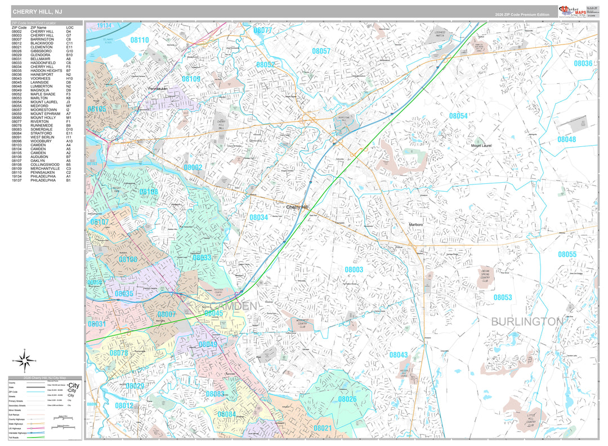608x446 pixels.
Task: Select the VOORHEES row in the ZIP index
Action: tap(42, 79)
